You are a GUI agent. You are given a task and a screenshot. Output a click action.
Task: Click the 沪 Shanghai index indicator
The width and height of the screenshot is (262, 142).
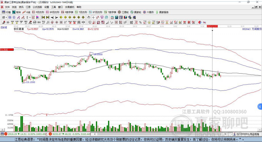coord(6,134)
